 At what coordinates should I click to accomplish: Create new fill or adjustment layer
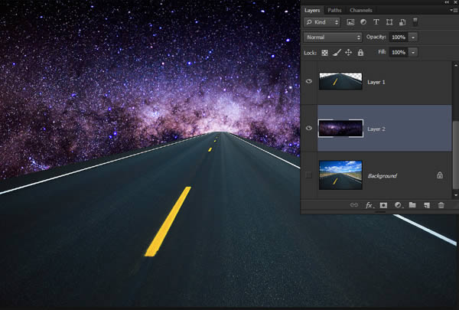pos(398,205)
